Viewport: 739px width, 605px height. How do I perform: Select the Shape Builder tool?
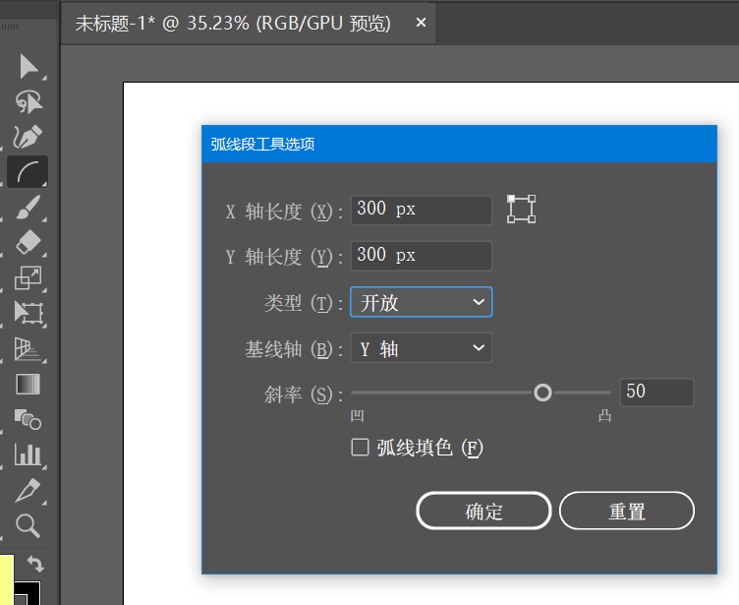click(x=28, y=419)
